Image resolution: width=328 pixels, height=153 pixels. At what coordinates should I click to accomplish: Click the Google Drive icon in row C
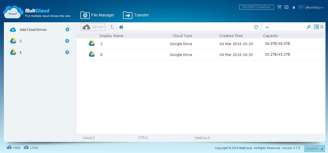91,43
